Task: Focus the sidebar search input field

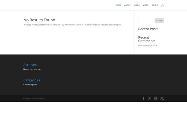Action: pyautogui.click(x=147, y=21)
